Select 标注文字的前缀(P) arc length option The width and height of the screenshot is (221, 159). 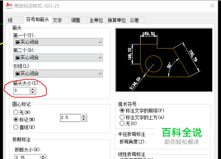pyautogui.click(x=142, y=111)
